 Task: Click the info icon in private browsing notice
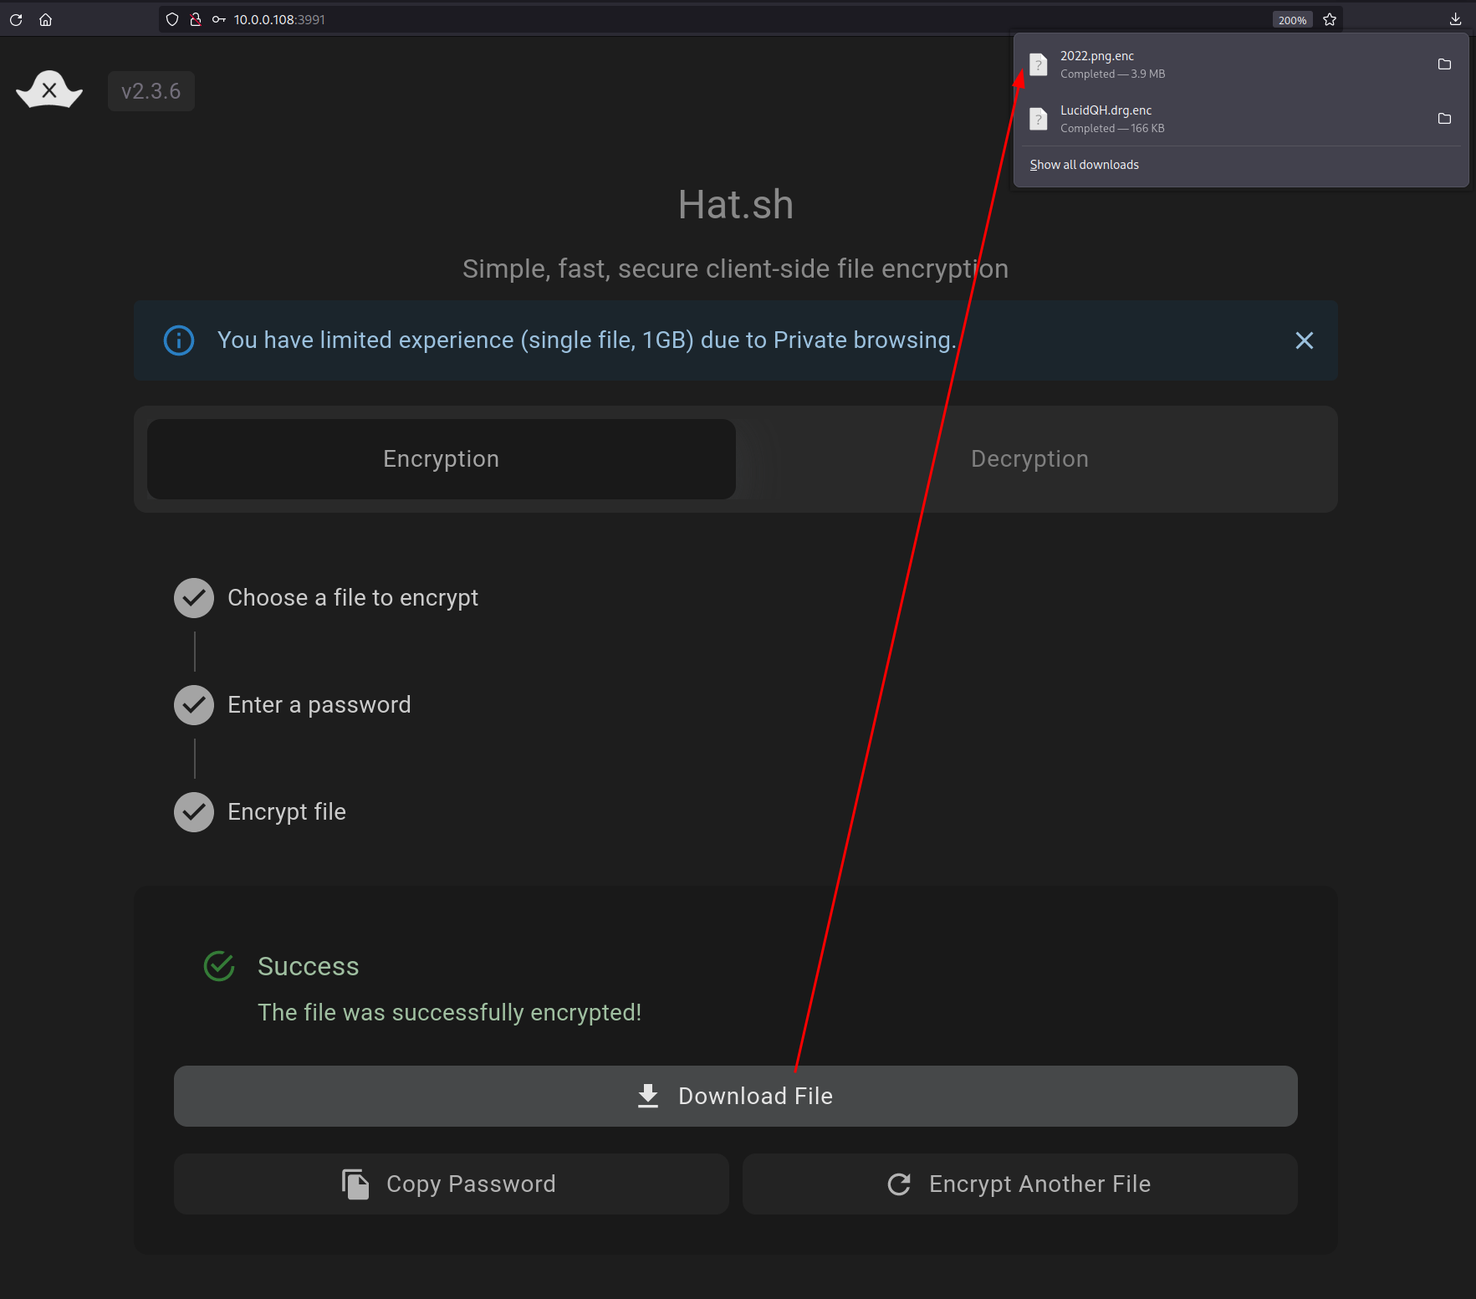(x=179, y=340)
